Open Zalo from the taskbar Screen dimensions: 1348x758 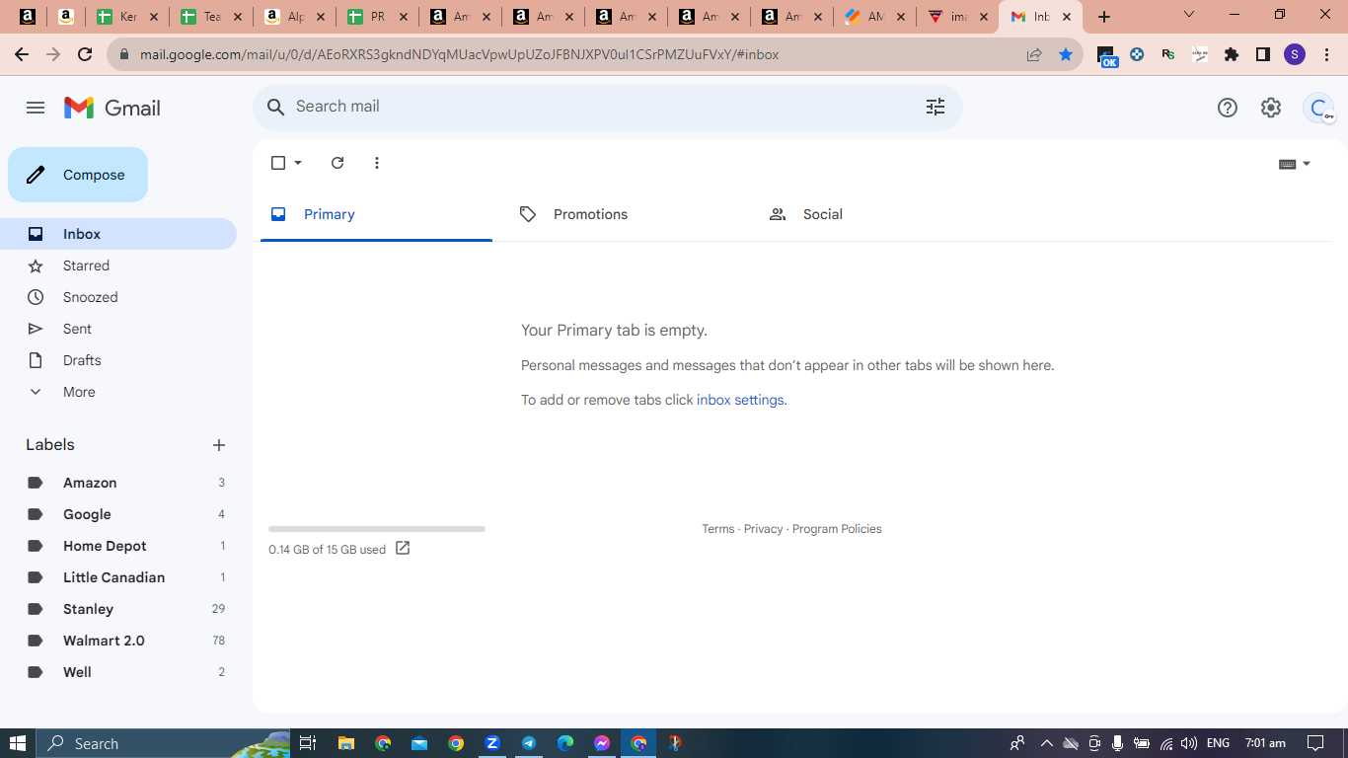[x=492, y=743]
